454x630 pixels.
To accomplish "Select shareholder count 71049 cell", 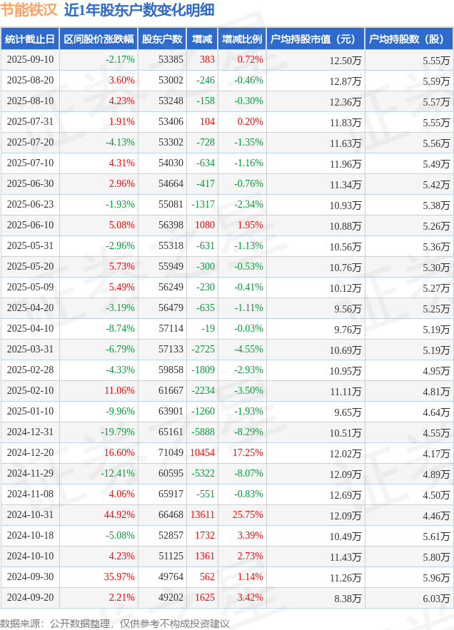I will click(171, 453).
